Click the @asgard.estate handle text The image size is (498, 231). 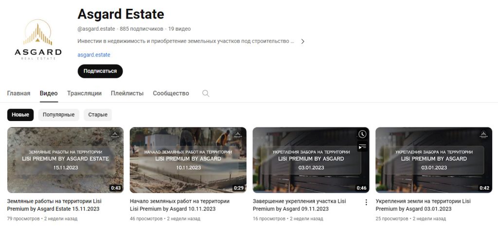click(96, 29)
